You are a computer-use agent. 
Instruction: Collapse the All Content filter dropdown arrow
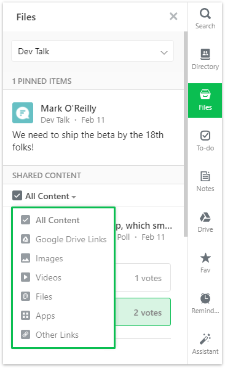coord(74,197)
